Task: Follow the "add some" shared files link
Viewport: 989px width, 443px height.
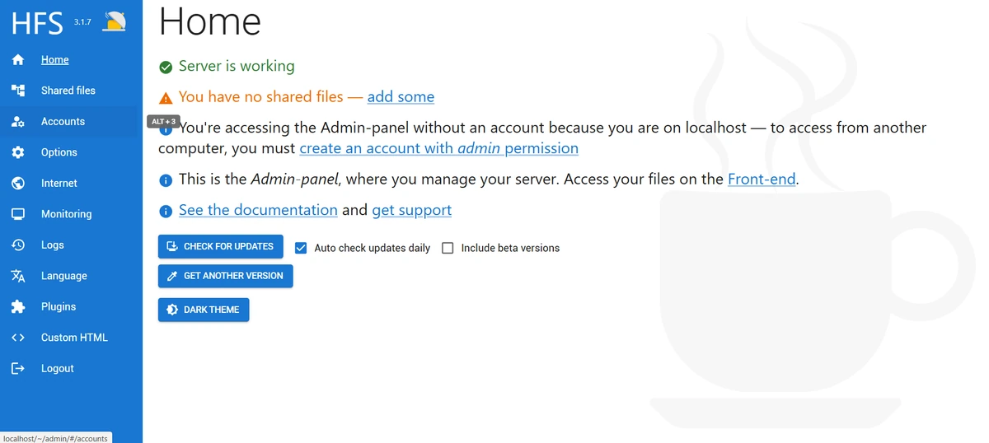Action: click(x=401, y=97)
